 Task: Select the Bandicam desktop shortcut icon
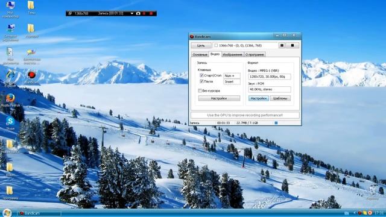click(x=31, y=78)
